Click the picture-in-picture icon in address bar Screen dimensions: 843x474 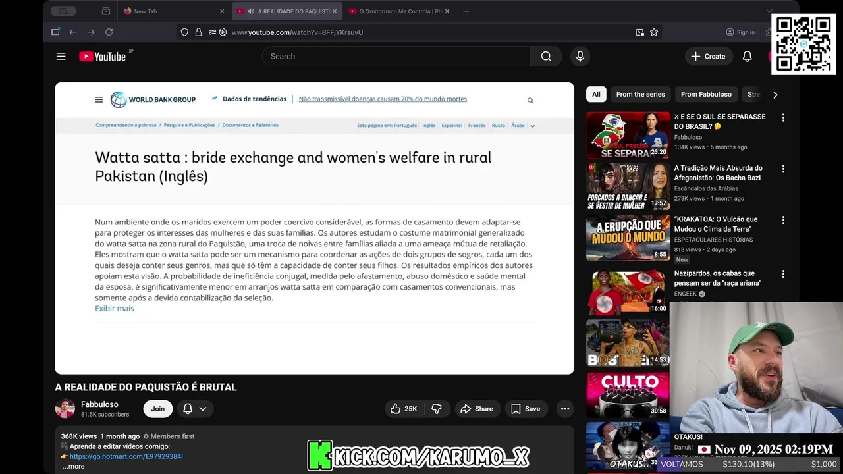[639, 32]
